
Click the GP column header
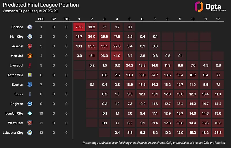click(x=54, y=19)
